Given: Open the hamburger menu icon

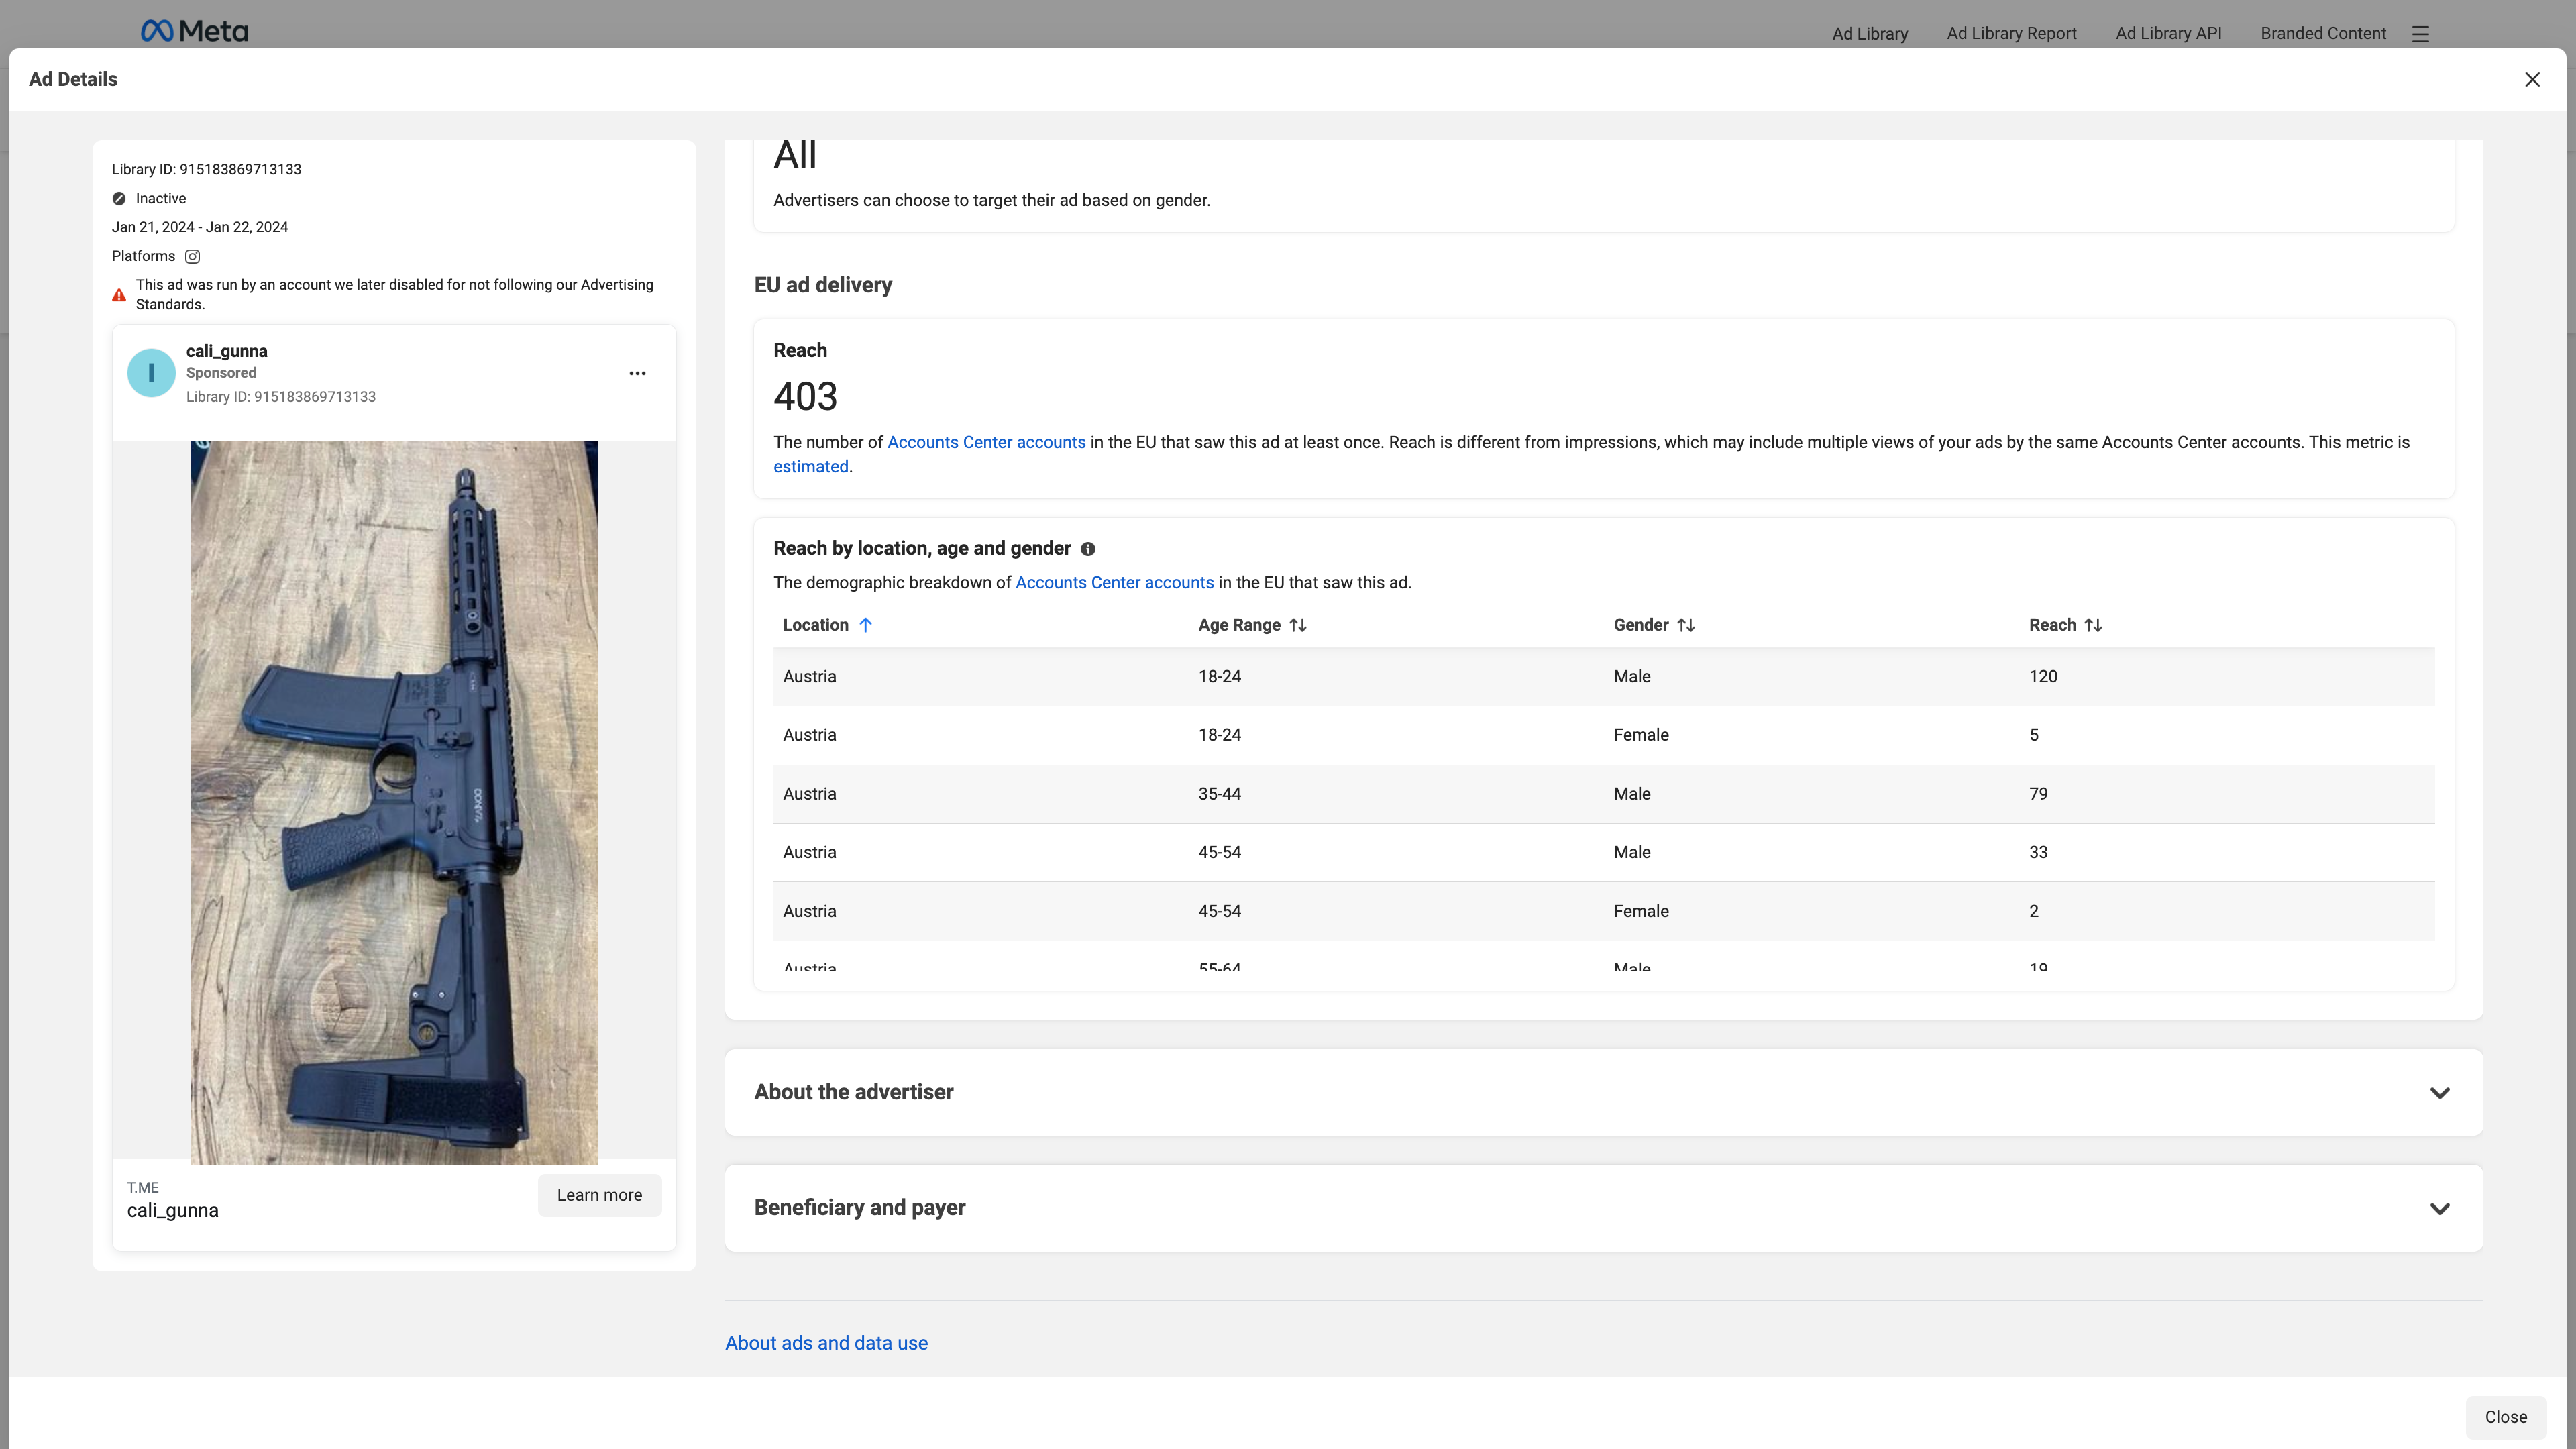Looking at the screenshot, I should pos(2420,34).
